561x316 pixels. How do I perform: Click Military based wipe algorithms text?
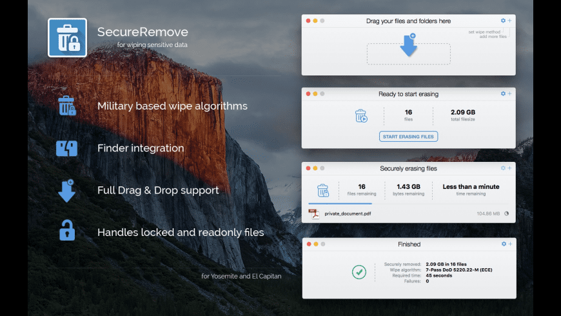coord(172,106)
